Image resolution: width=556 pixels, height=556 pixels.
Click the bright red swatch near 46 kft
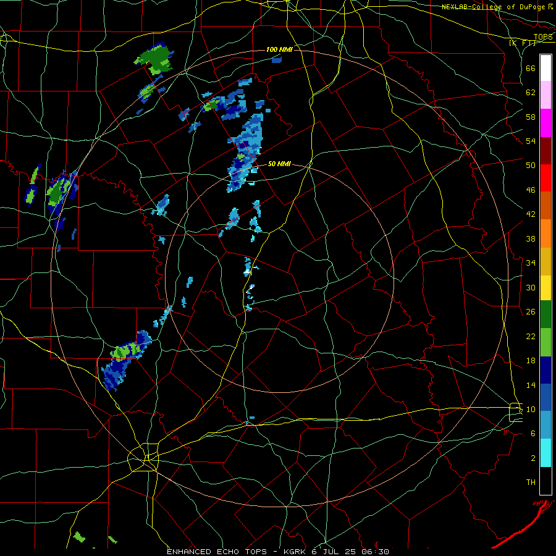tap(545, 178)
